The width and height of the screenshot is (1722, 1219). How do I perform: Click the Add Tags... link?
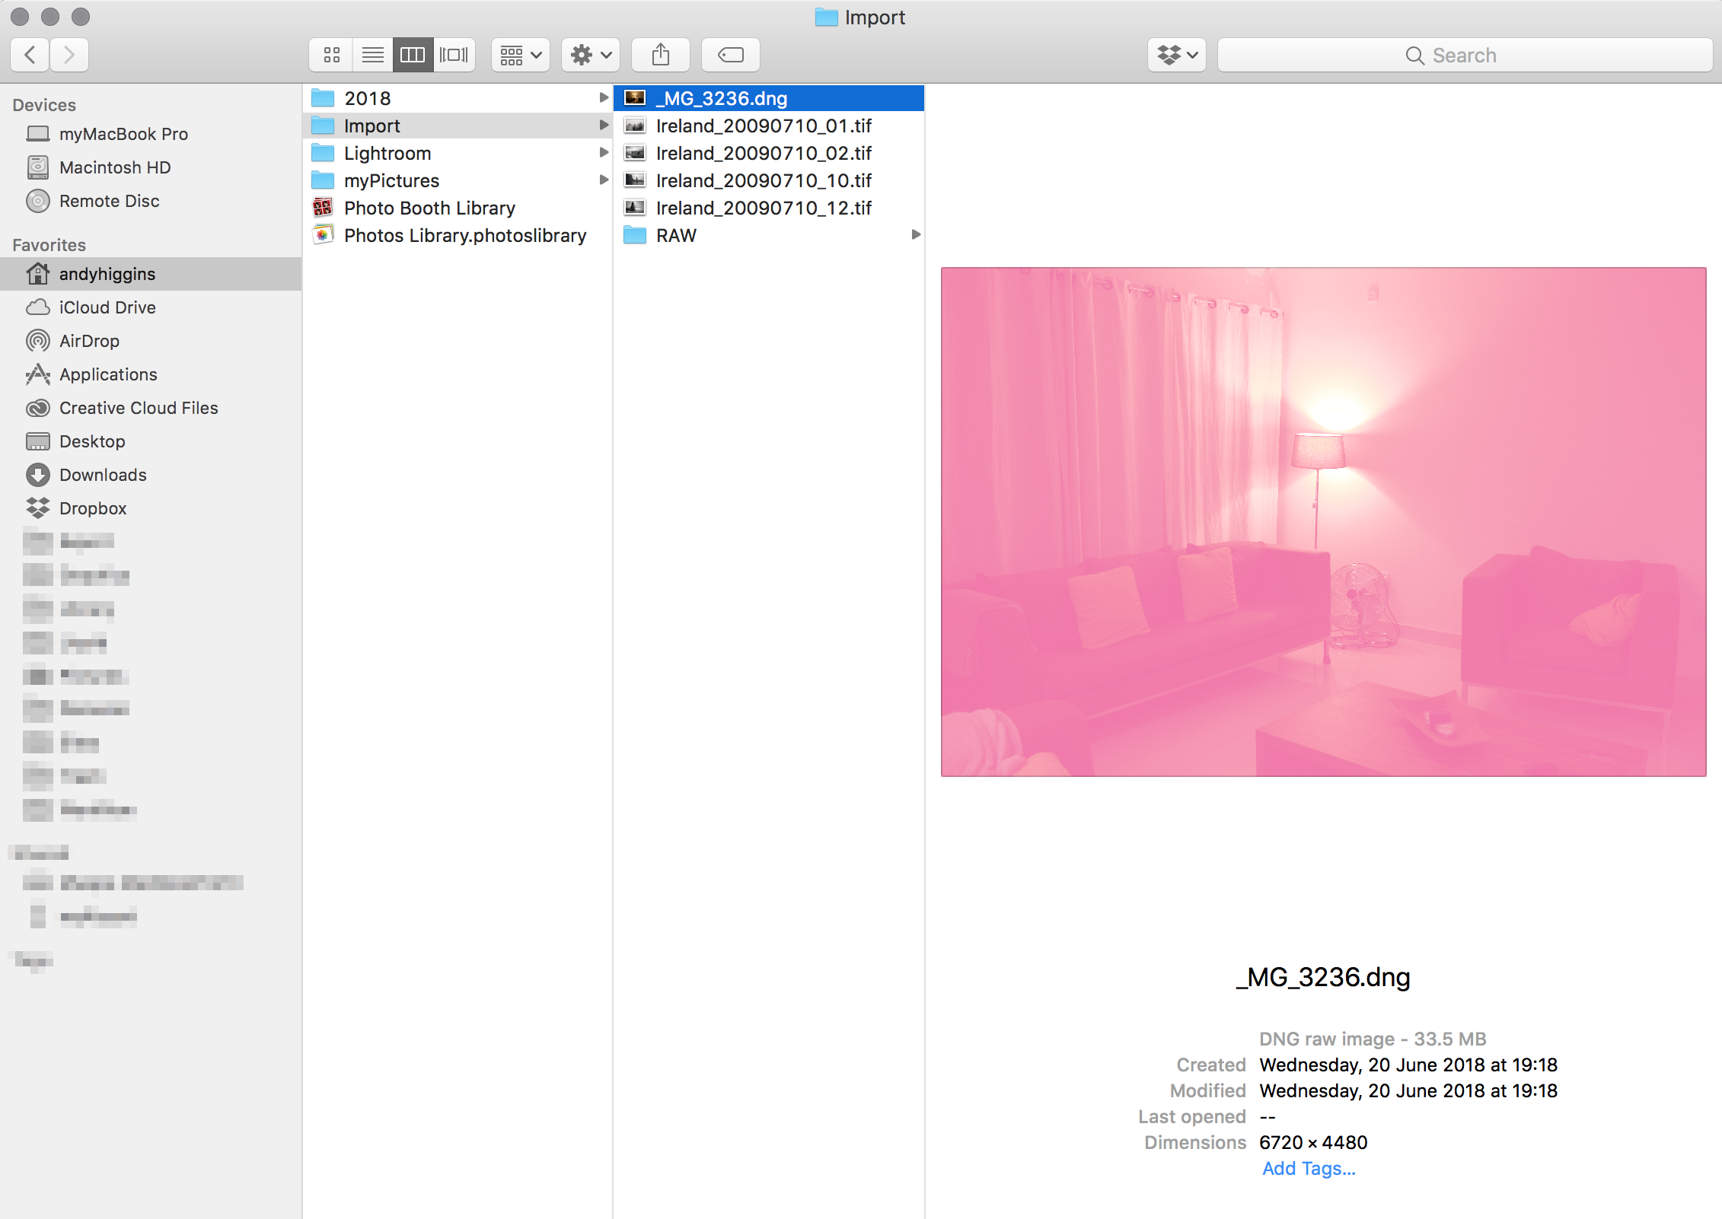click(1309, 1168)
